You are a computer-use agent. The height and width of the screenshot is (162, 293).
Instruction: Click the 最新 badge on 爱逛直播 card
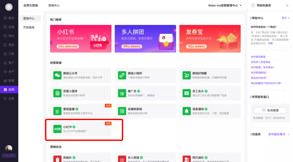pos(108,105)
